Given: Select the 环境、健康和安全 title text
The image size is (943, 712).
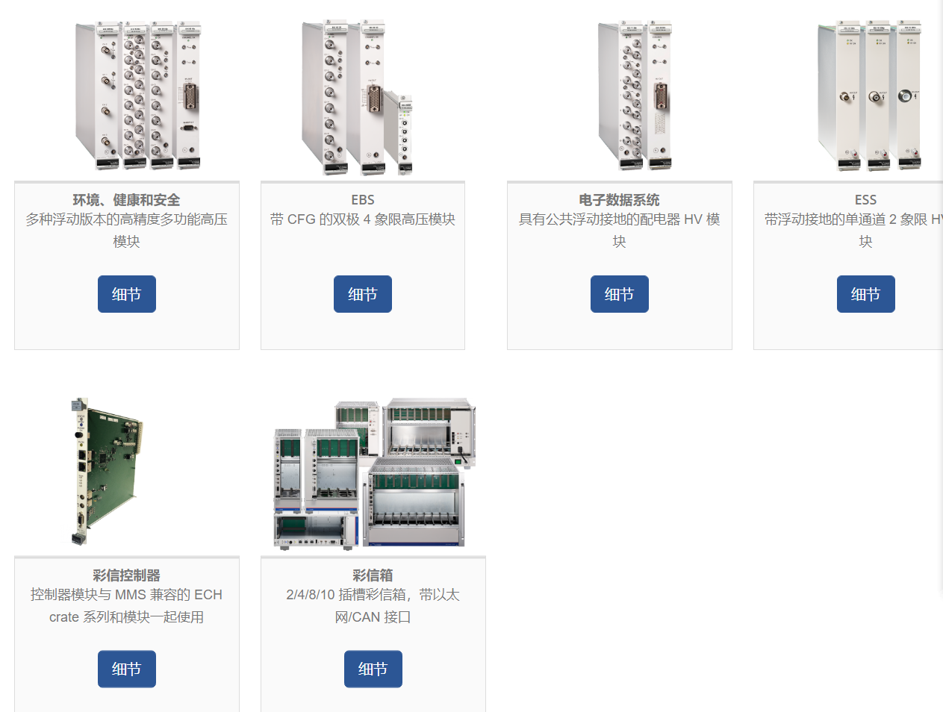Looking at the screenshot, I should click(127, 200).
